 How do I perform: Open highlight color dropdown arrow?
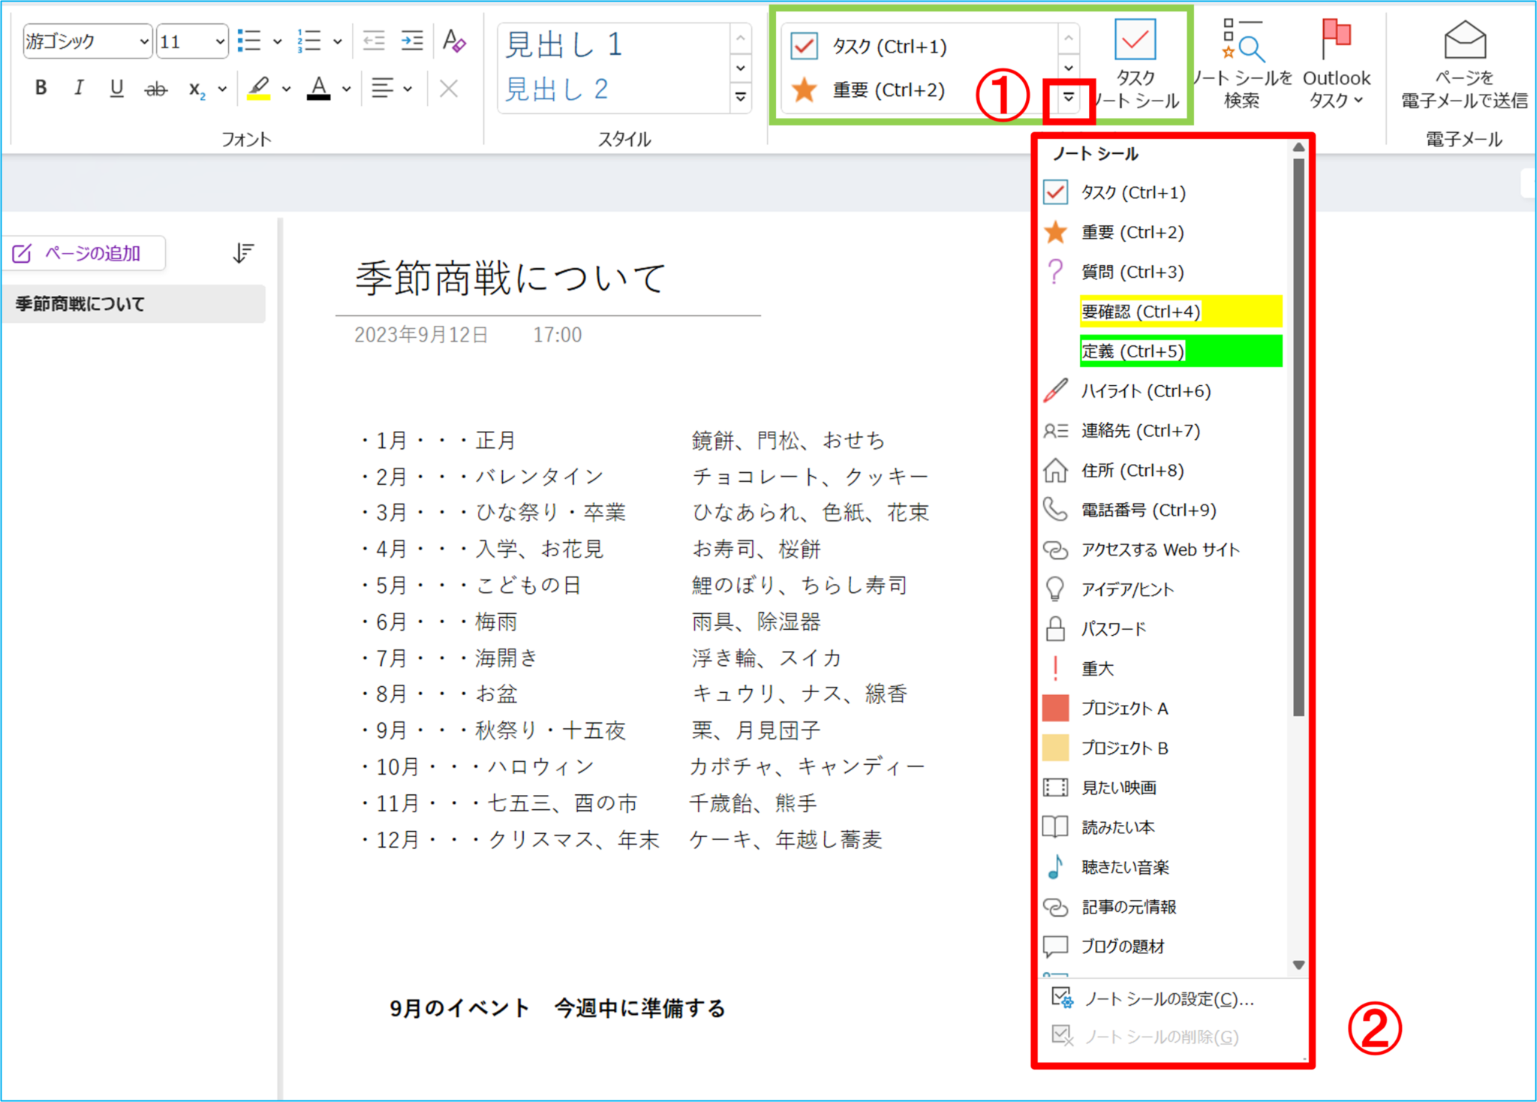286,89
